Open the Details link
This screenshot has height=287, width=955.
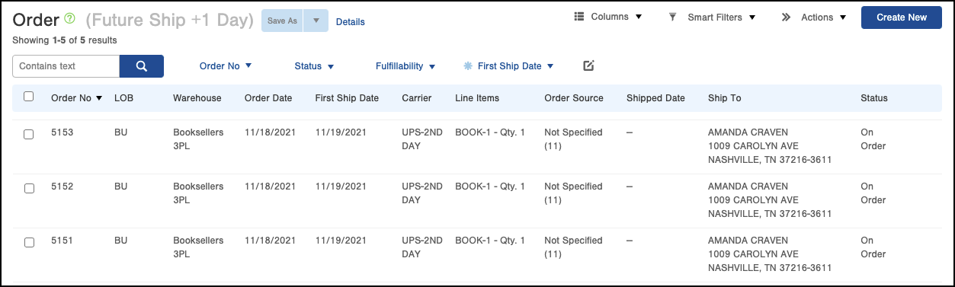coord(351,22)
